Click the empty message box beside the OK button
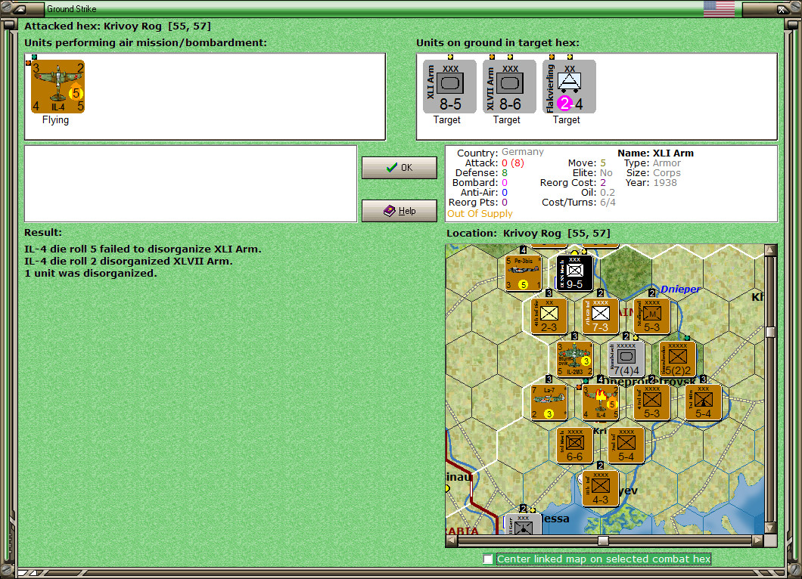This screenshot has height=579, width=802. coord(190,184)
